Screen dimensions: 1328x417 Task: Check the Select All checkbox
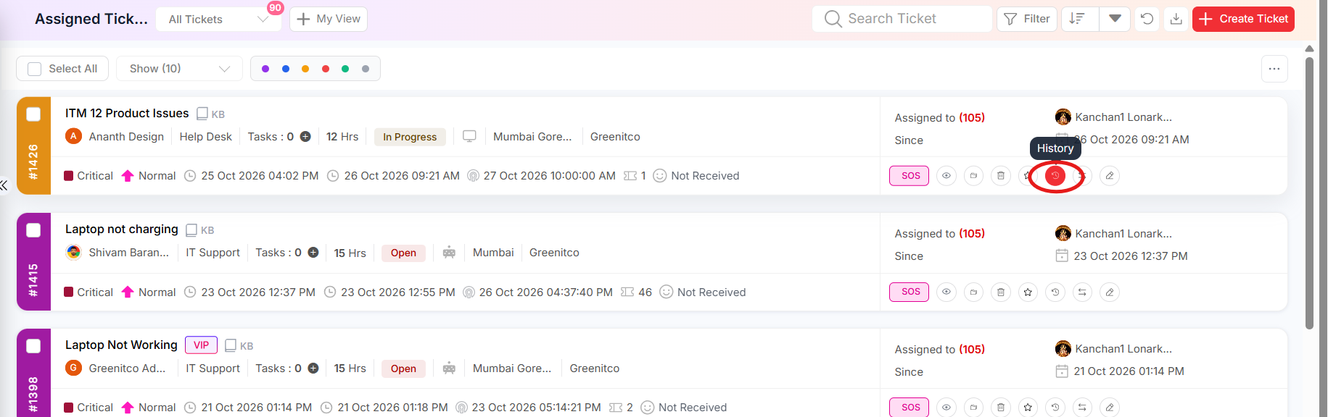pos(34,69)
